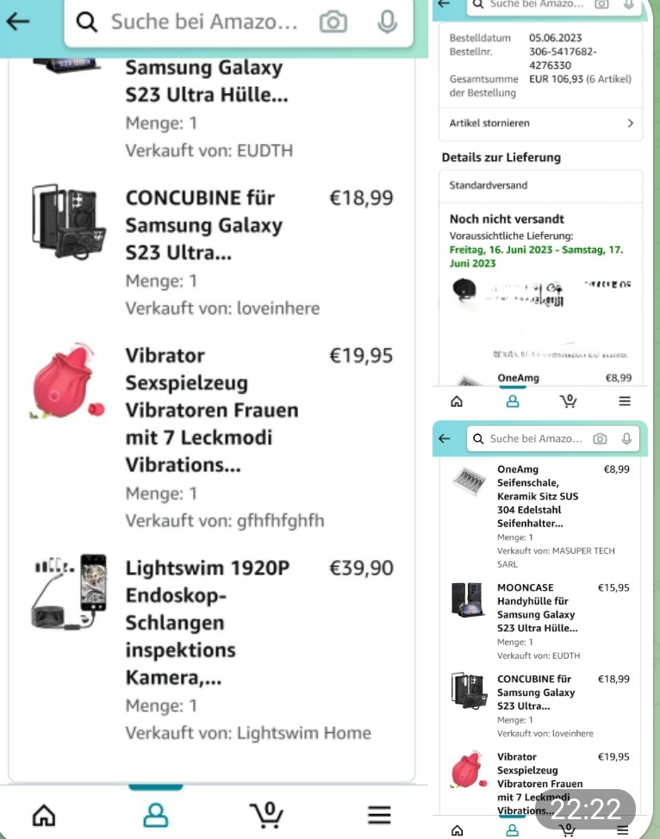The height and width of the screenshot is (839, 660).
Task: Tap the back arrow in the bottom-right panel
Action: [x=445, y=438]
